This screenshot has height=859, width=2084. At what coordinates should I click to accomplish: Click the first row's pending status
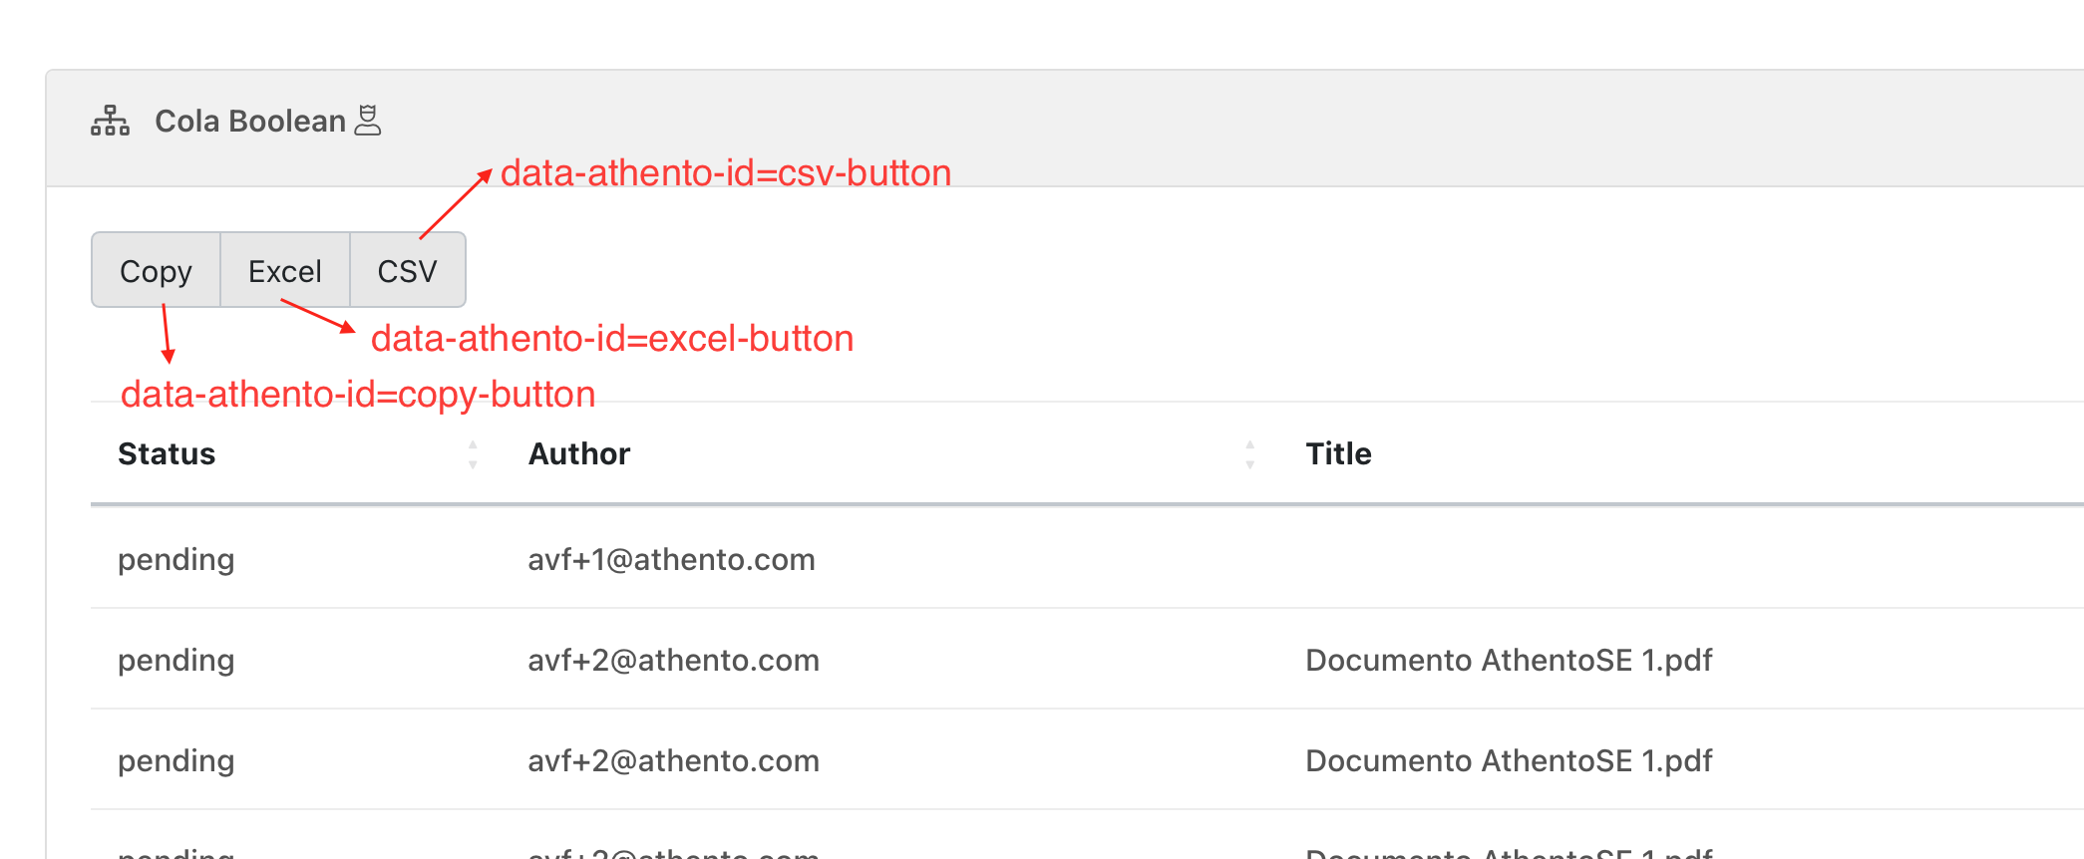pyautogui.click(x=176, y=560)
